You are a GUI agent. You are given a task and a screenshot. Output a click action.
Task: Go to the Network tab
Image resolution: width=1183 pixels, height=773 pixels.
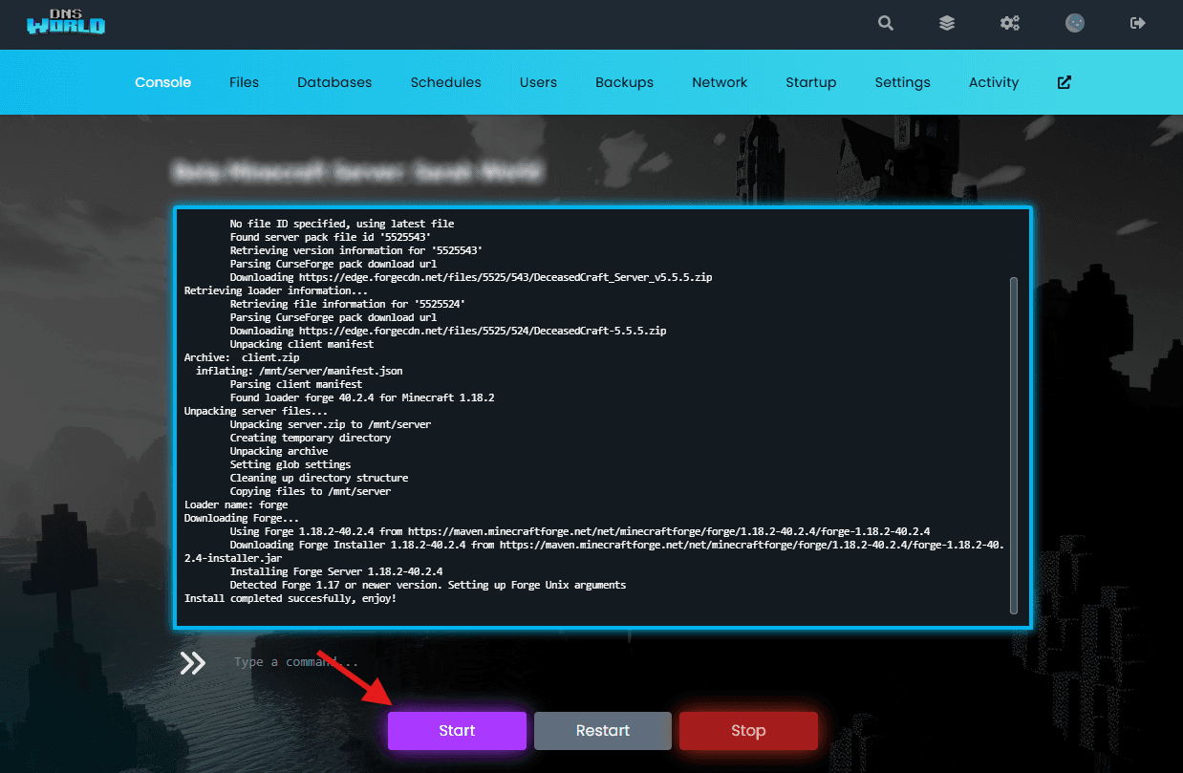(720, 82)
